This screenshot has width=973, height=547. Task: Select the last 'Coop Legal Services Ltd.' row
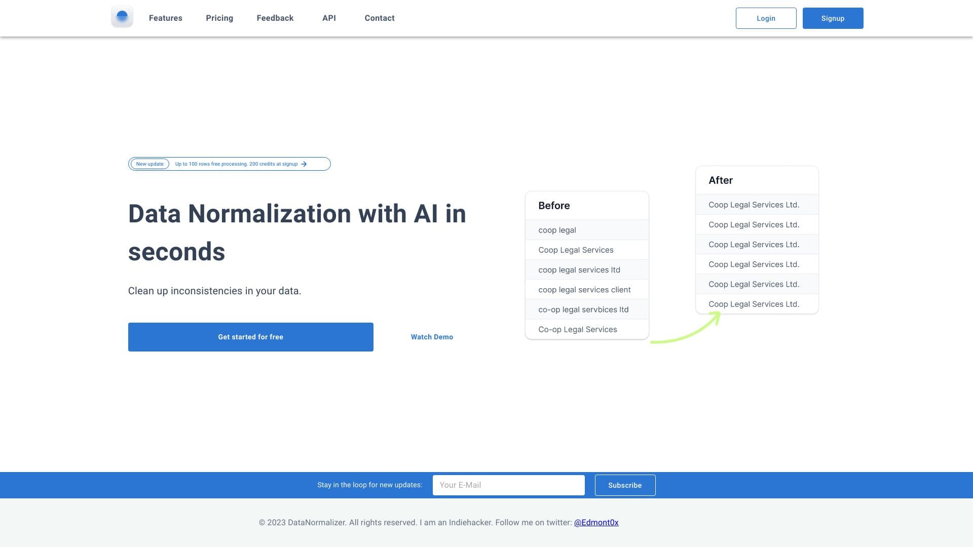pos(756,304)
